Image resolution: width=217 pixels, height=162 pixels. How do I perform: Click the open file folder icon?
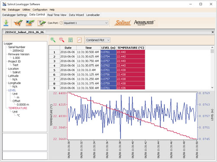[18, 23]
